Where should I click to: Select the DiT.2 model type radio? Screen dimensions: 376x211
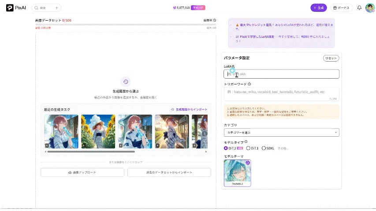[226, 148]
